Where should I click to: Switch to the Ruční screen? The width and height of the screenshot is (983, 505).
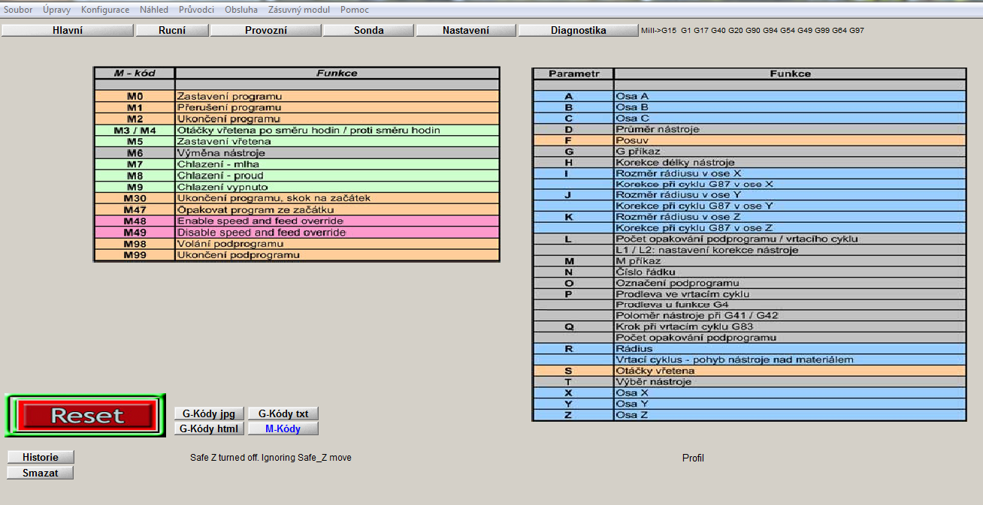point(172,31)
